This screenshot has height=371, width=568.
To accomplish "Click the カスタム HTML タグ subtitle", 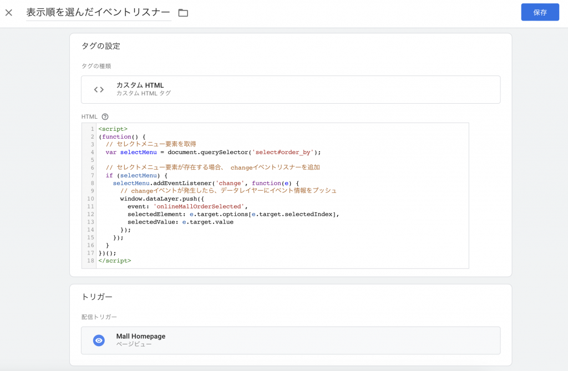I will pos(144,94).
